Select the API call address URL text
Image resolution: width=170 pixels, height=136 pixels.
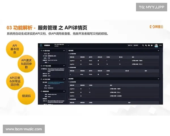pos(56,70)
